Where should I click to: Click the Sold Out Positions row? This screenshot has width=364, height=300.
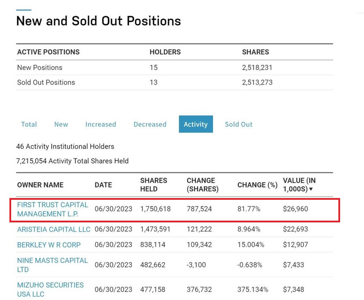46,82
